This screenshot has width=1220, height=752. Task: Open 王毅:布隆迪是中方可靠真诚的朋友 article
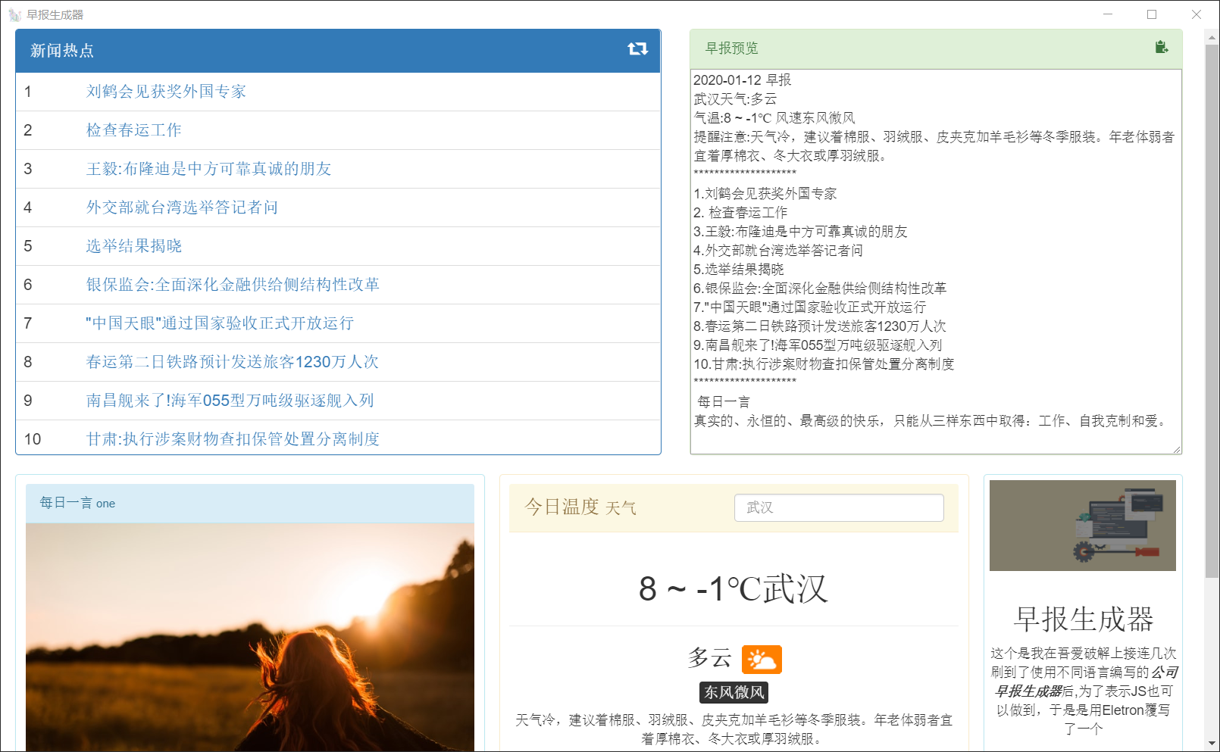(209, 169)
